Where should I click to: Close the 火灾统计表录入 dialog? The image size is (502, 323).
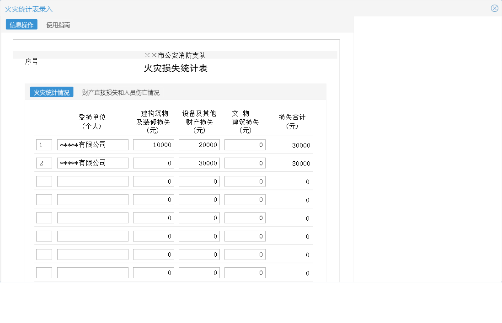click(x=494, y=8)
